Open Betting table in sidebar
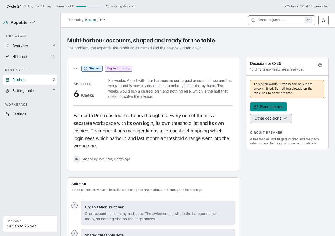Viewport: 335px width, 236px height. pyautogui.click(x=30, y=91)
